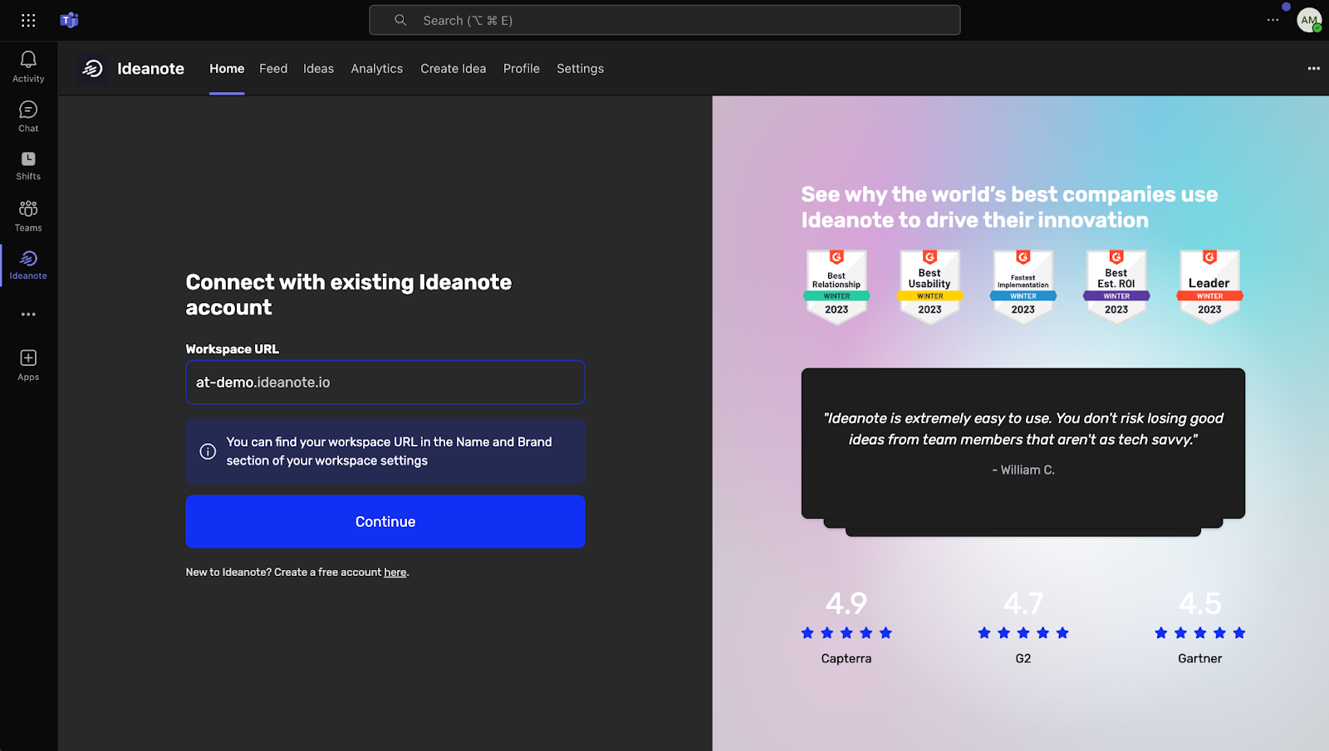Open the AM profile avatar
The height and width of the screenshot is (751, 1329).
[x=1309, y=20]
